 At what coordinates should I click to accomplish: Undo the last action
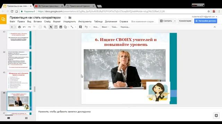[24, 27]
